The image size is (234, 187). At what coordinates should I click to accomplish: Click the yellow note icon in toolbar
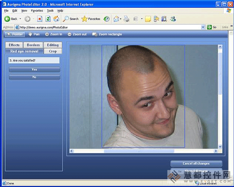coord(148,19)
